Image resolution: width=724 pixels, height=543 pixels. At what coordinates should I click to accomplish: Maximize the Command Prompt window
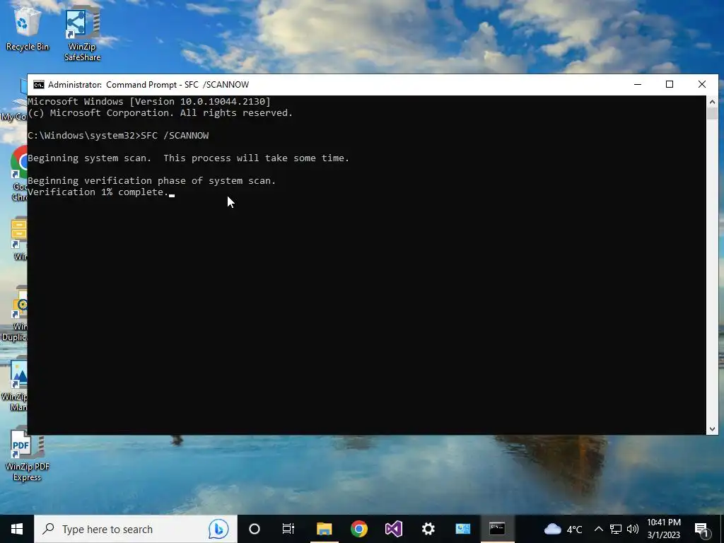coord(670,85)
